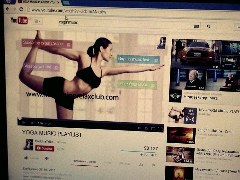Click the meditation thumbnail 1:04:28
Image resolution: width=240 pixels, height=180 pixels.
(180, 155)
